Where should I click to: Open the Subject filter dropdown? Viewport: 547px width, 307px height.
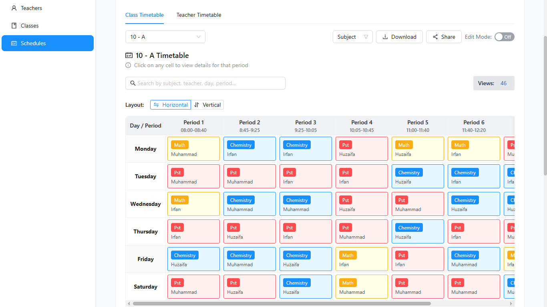352,36
